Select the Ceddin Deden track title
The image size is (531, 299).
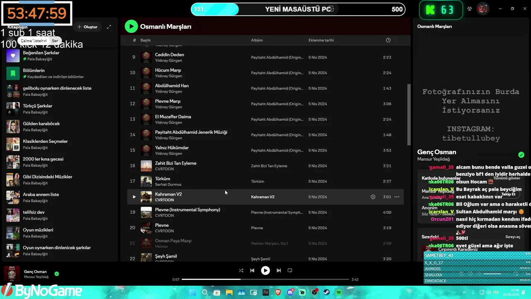point(170,54)
